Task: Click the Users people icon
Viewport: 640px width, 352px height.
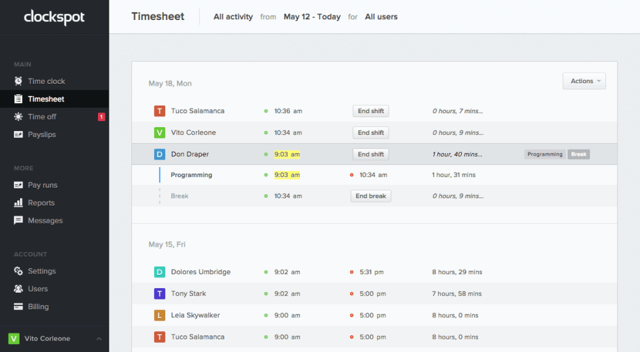Action: pos(19,289)
